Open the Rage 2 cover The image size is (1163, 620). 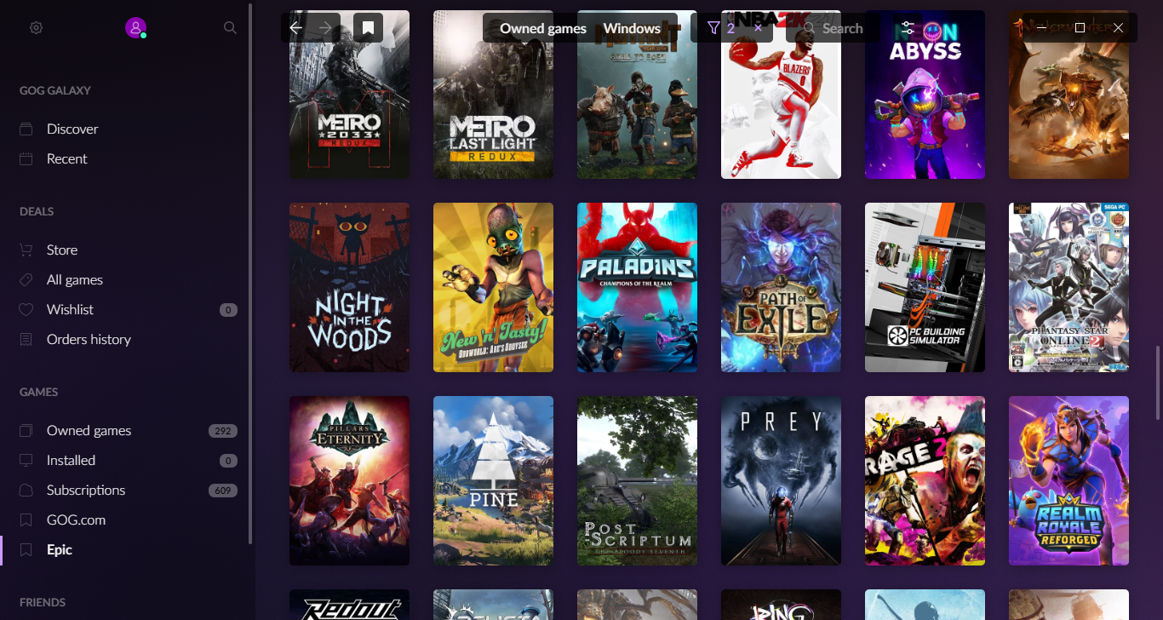pos(925,480)
